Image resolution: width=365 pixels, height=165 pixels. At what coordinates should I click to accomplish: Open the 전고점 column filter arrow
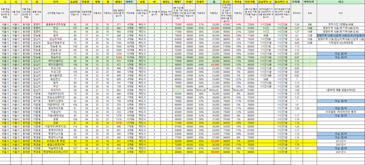tap(230, 2)
